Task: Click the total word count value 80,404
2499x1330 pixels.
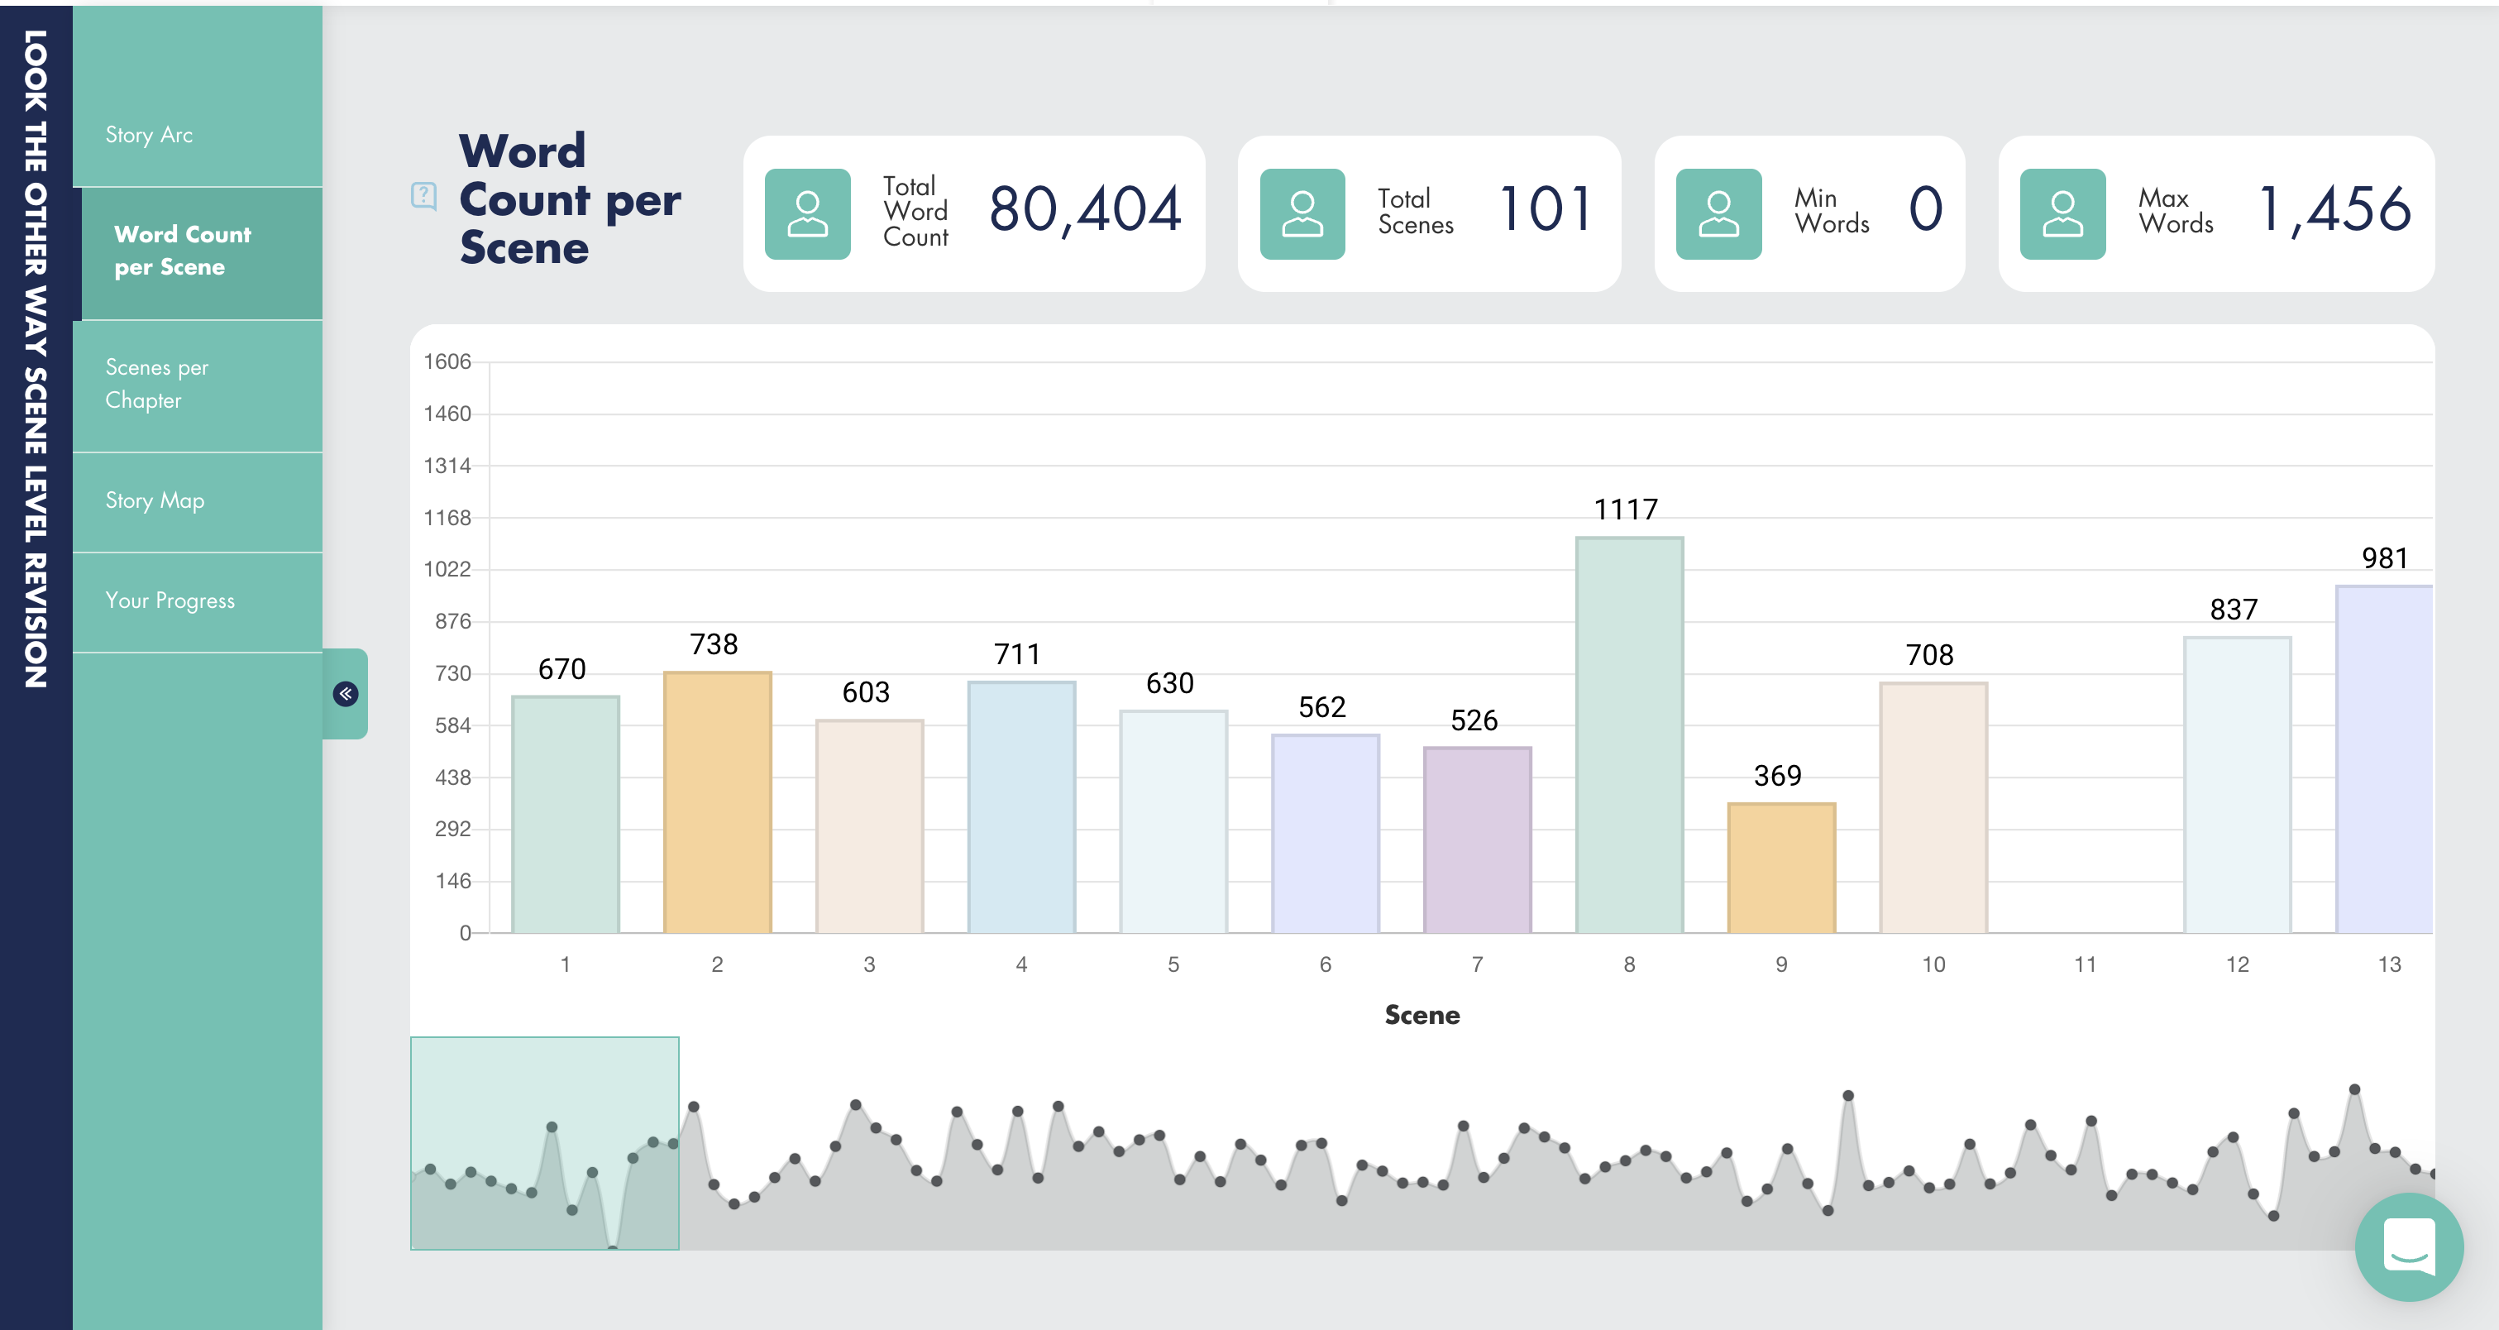Action: tap(1085, 209)
